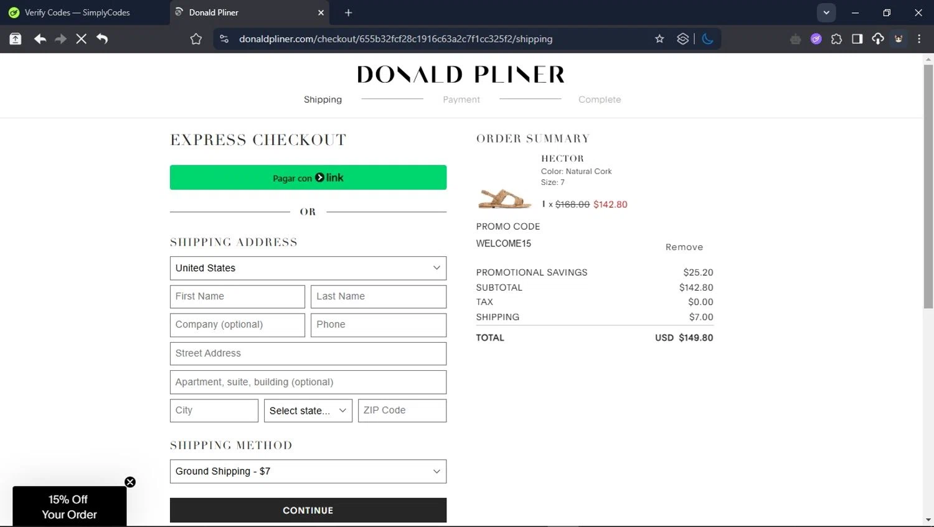
Task: Close the Donald Pliner tab
Action: 321,12
